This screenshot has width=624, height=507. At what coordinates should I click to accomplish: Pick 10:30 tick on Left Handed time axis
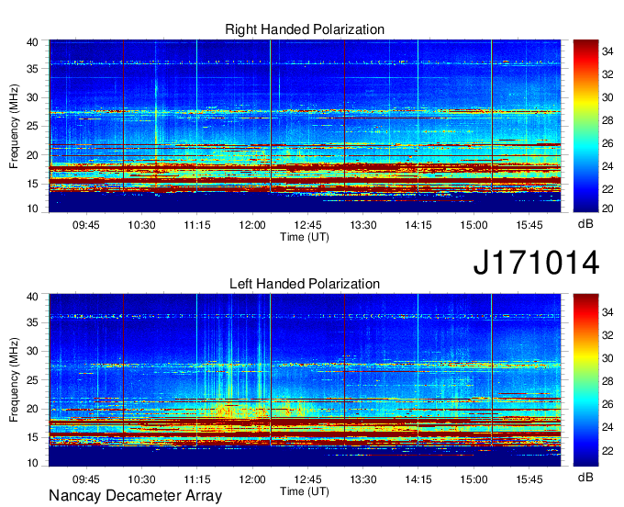coord(141,479)
